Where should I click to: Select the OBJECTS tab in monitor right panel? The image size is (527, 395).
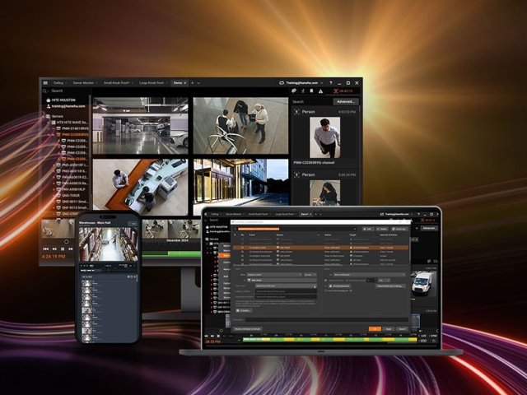343,91
